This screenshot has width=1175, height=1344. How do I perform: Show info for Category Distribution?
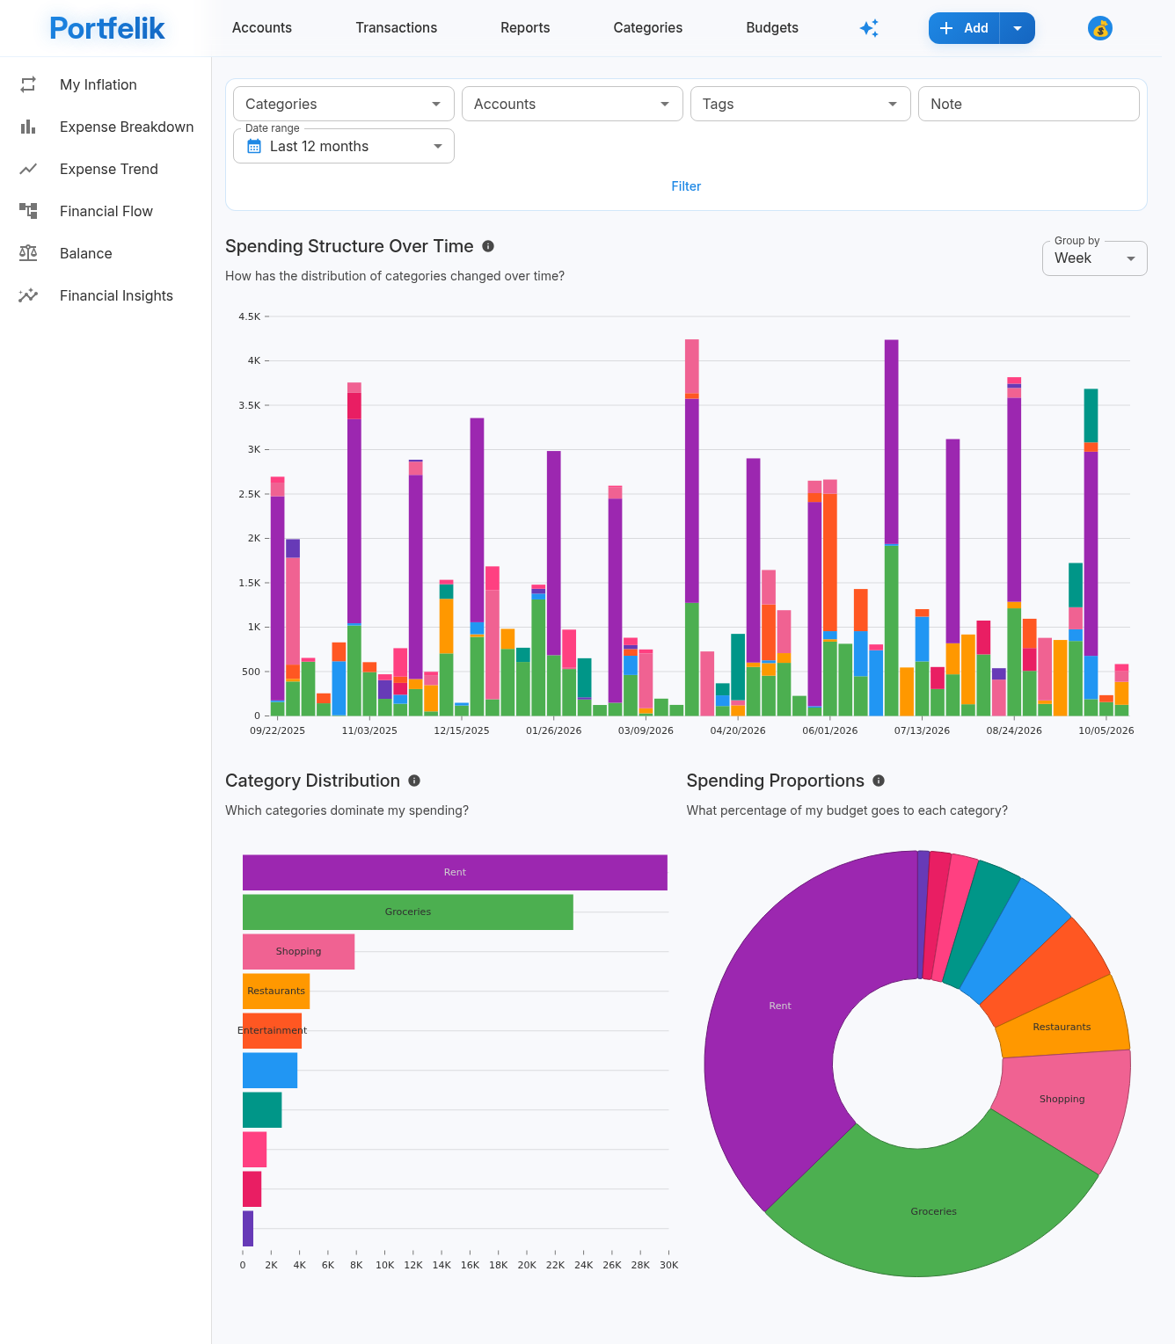pos(414,781)
